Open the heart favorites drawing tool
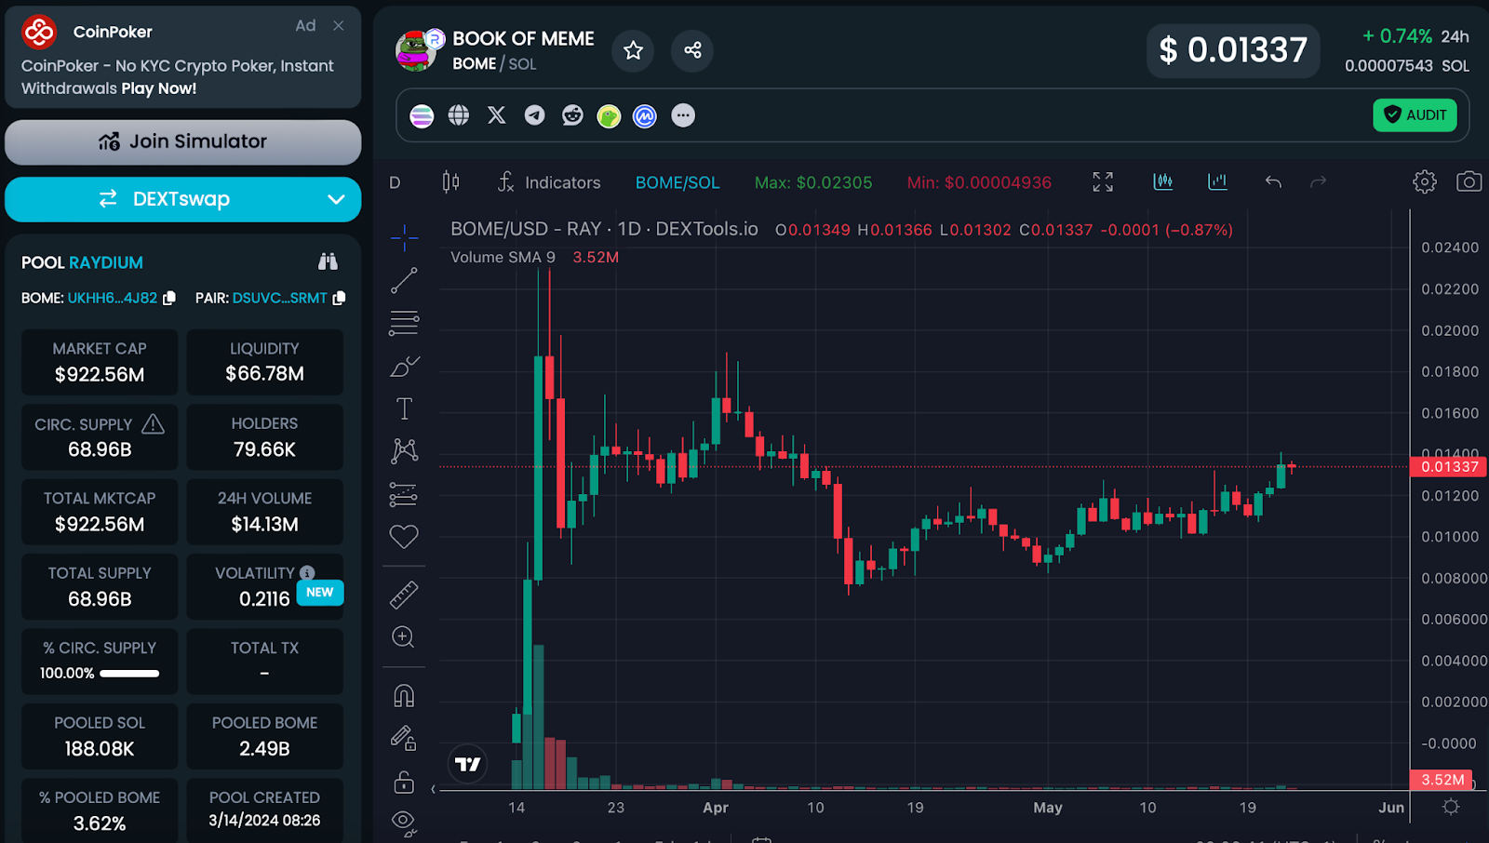The width and height of the screenshot is (1489, 843). (404, 537)
